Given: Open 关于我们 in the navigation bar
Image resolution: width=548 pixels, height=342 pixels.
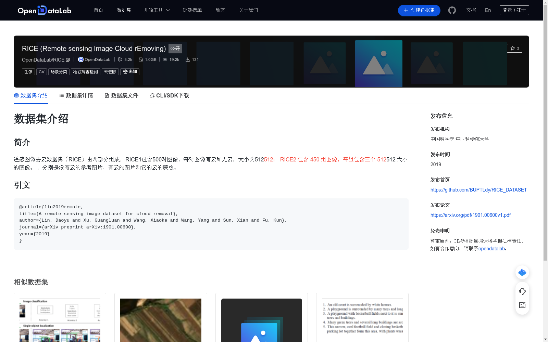Looking at the screenshot, I should [x=248, y=10].
